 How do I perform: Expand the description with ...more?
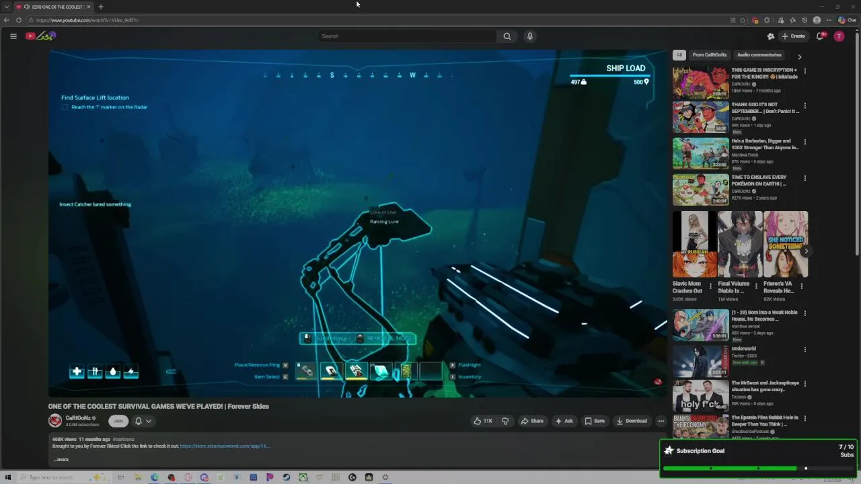[x=61, y=460]
